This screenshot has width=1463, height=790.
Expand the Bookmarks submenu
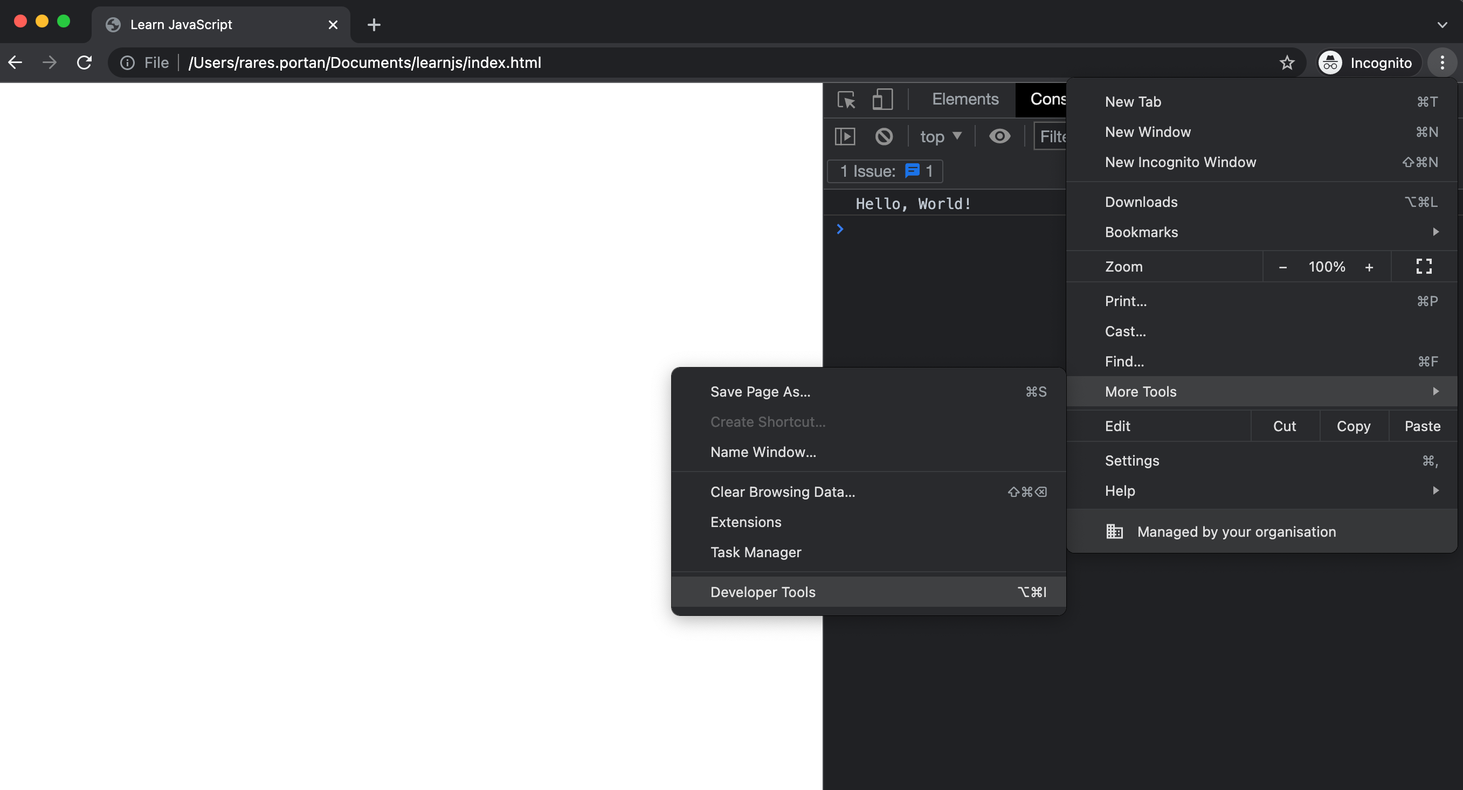1263,232
